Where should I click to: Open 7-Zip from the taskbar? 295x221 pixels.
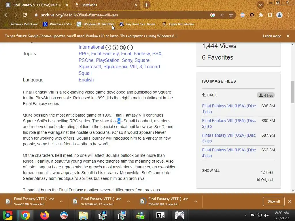(160, 215)
